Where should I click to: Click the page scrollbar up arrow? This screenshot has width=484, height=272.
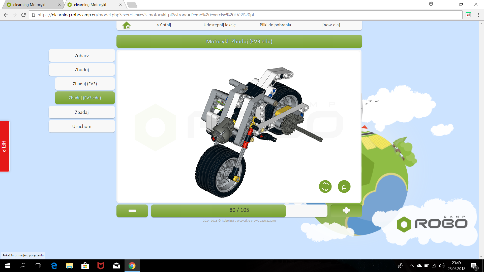(x=481, y=23)
